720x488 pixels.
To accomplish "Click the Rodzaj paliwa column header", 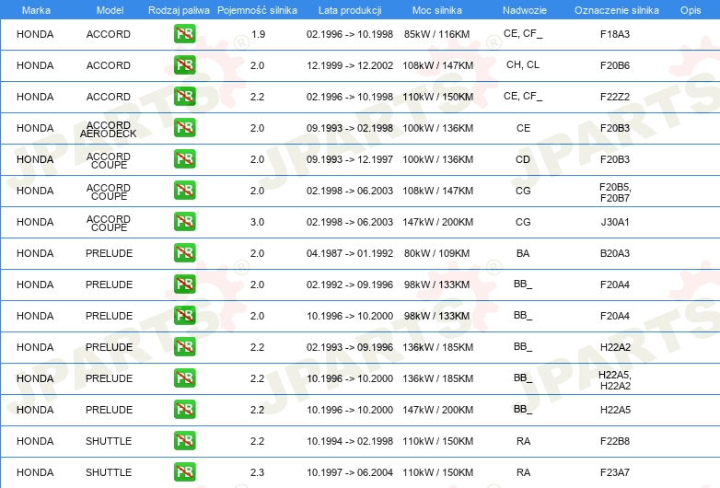I will [179, 10].
